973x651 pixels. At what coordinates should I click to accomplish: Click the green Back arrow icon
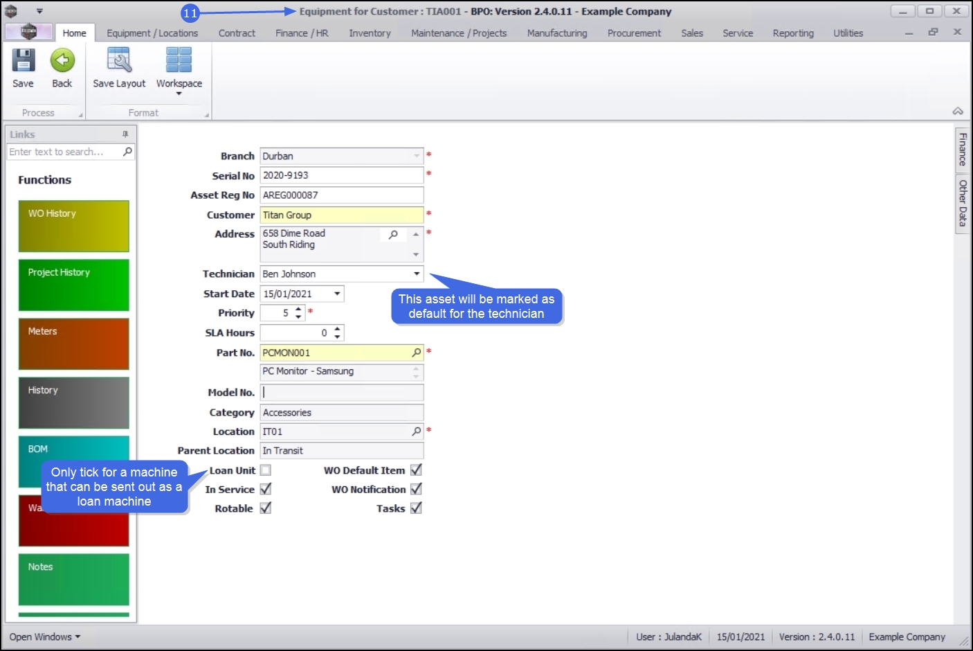pos(62,61)
